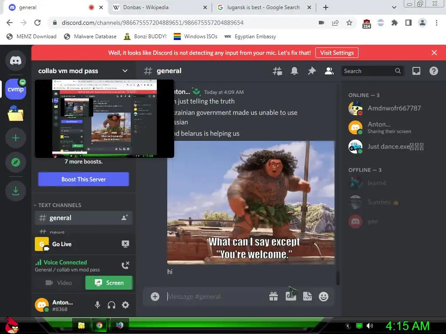The width and height of the screenshot is (446, 334).
Task: Create invite icon on general channel
Action: pyautogui.click(x=125, y=218)
